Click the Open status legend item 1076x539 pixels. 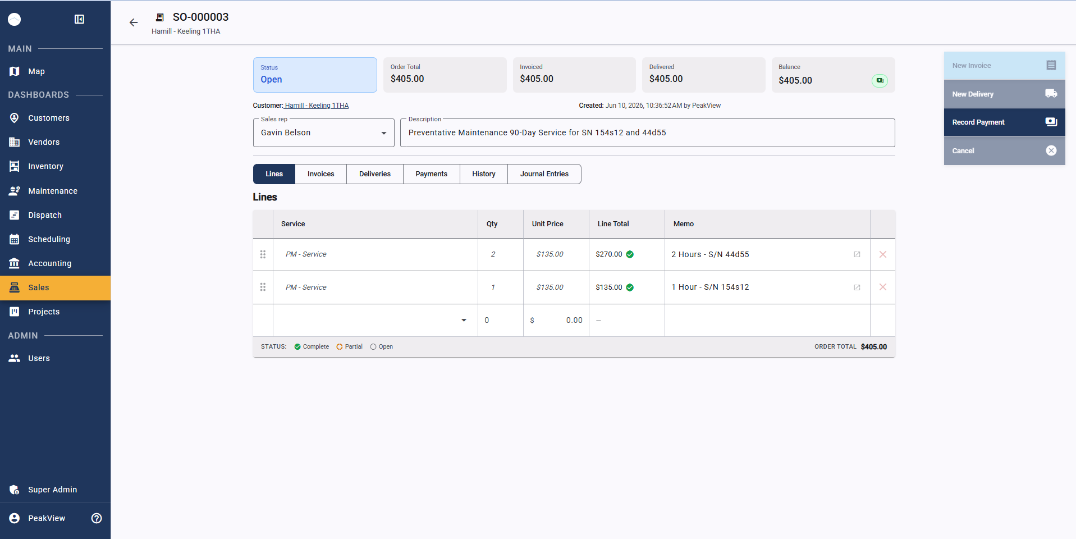pos(382,347)
